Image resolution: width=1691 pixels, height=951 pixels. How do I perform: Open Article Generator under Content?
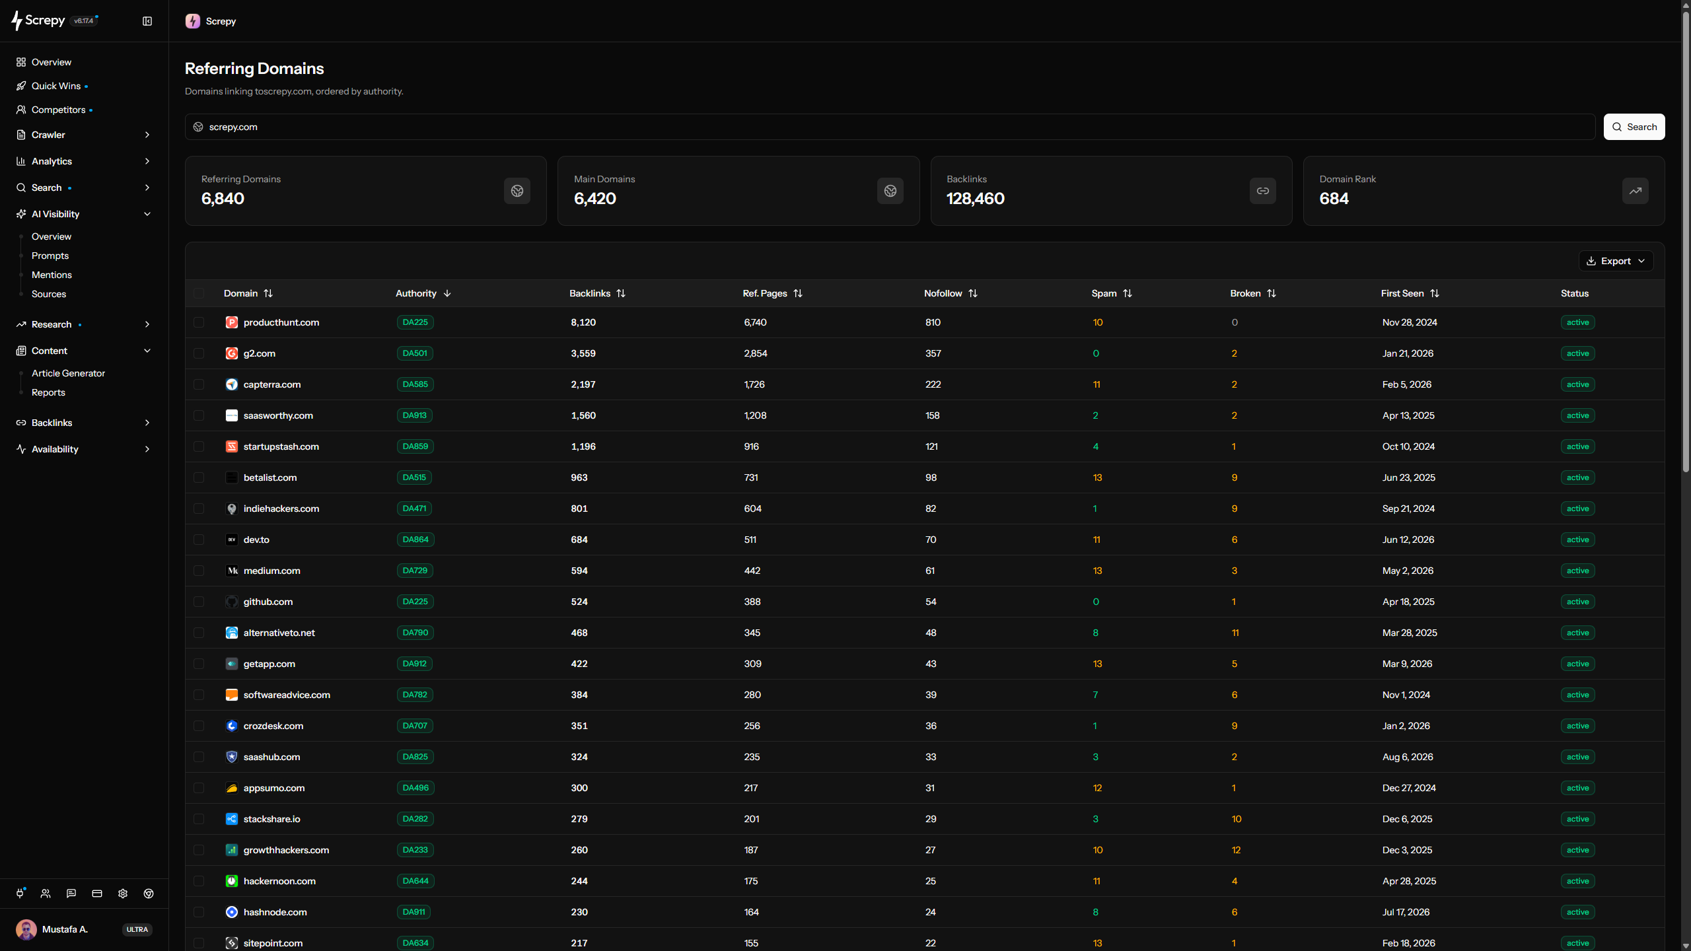tap(68, 373)
